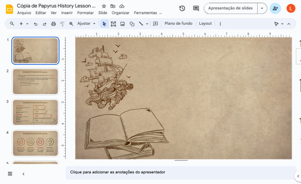Image resolution: width=301 pixels, height=184 pixels.
Task: Click the Plano de fundo button
Action: tap(178, 23)
